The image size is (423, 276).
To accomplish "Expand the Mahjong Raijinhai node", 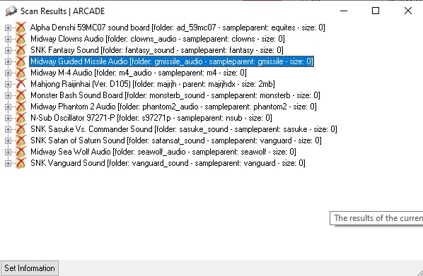I will coord(8,84).
